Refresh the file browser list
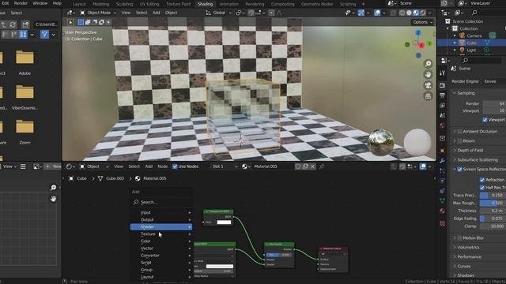 (x=13, y=24)
